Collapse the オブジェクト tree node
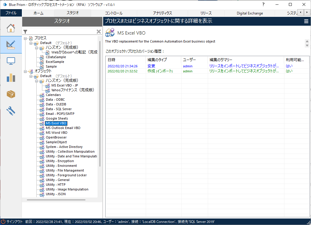The height and width of the screenshot is (225, 311). (x=25, y=71)
